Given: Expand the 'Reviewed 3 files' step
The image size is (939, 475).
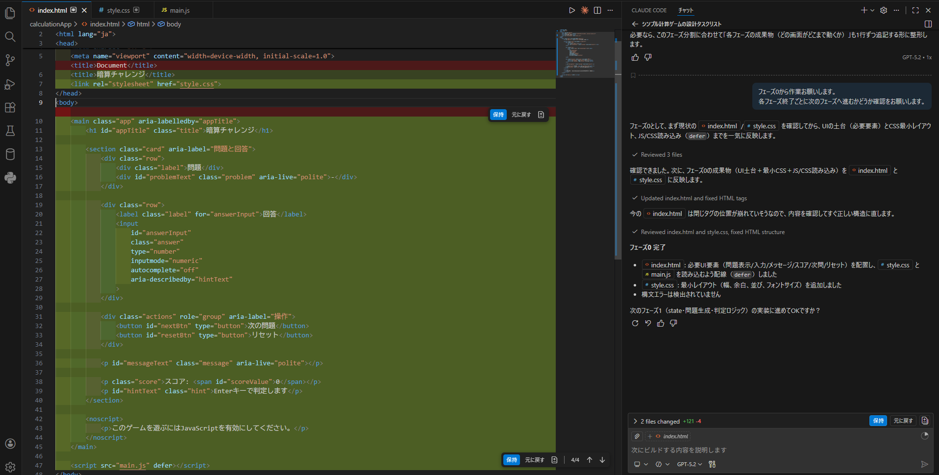Looking at the screenshot, I should 657,155.
